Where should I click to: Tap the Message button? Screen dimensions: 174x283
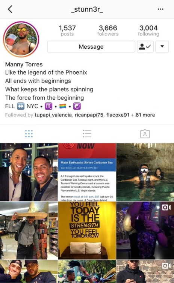coord(91,46)
